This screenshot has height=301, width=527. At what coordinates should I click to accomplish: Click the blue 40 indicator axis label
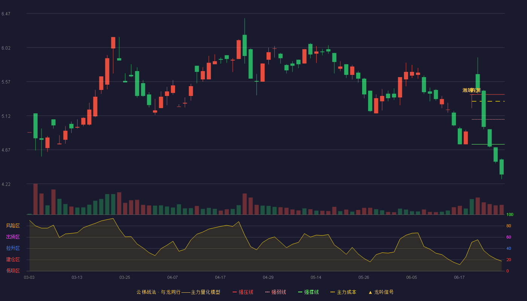pos(509,248)
